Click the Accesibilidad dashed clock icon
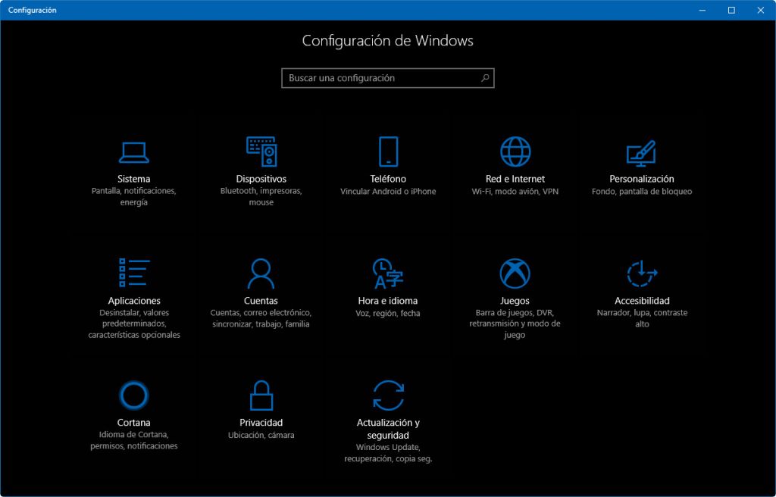Screen dimensions: 776x497 click(x=642, y=273)
